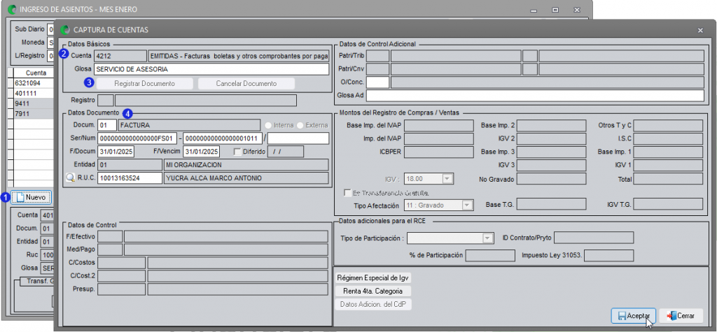The height and width of the screenshot is (332, 717).
Task: Click the empty field after the document number slash
Action: point(298,138)
